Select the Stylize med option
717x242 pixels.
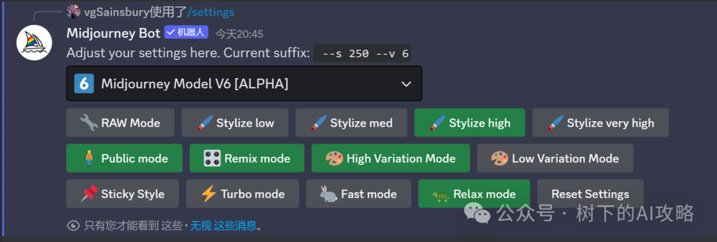pos(351,123)
